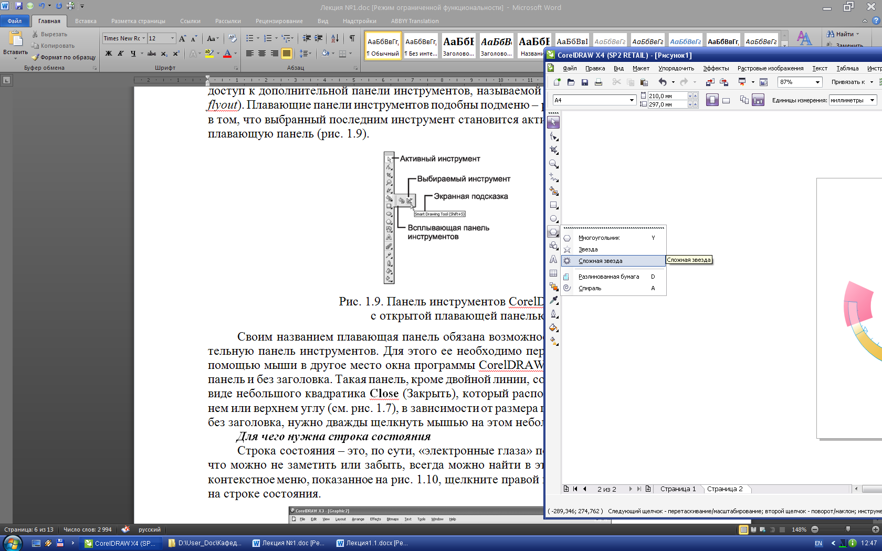Image resolution: width=882 pixels, height=551 pixels.
Task: Apply the Обычный style in Word
Action: 383,46
